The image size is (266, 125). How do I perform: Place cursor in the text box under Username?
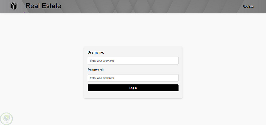click(133, 61)
